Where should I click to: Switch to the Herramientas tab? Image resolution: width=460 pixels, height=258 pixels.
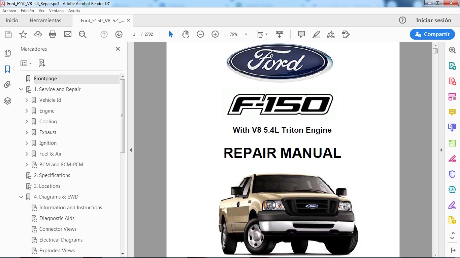45,20
